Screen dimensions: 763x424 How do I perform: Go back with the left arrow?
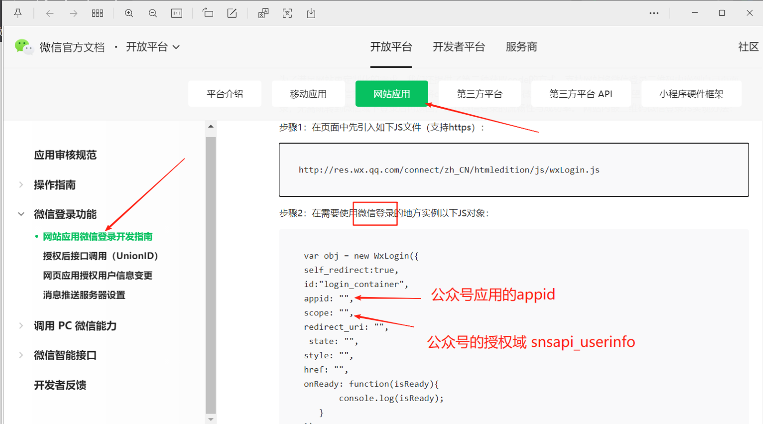[50, 13]
